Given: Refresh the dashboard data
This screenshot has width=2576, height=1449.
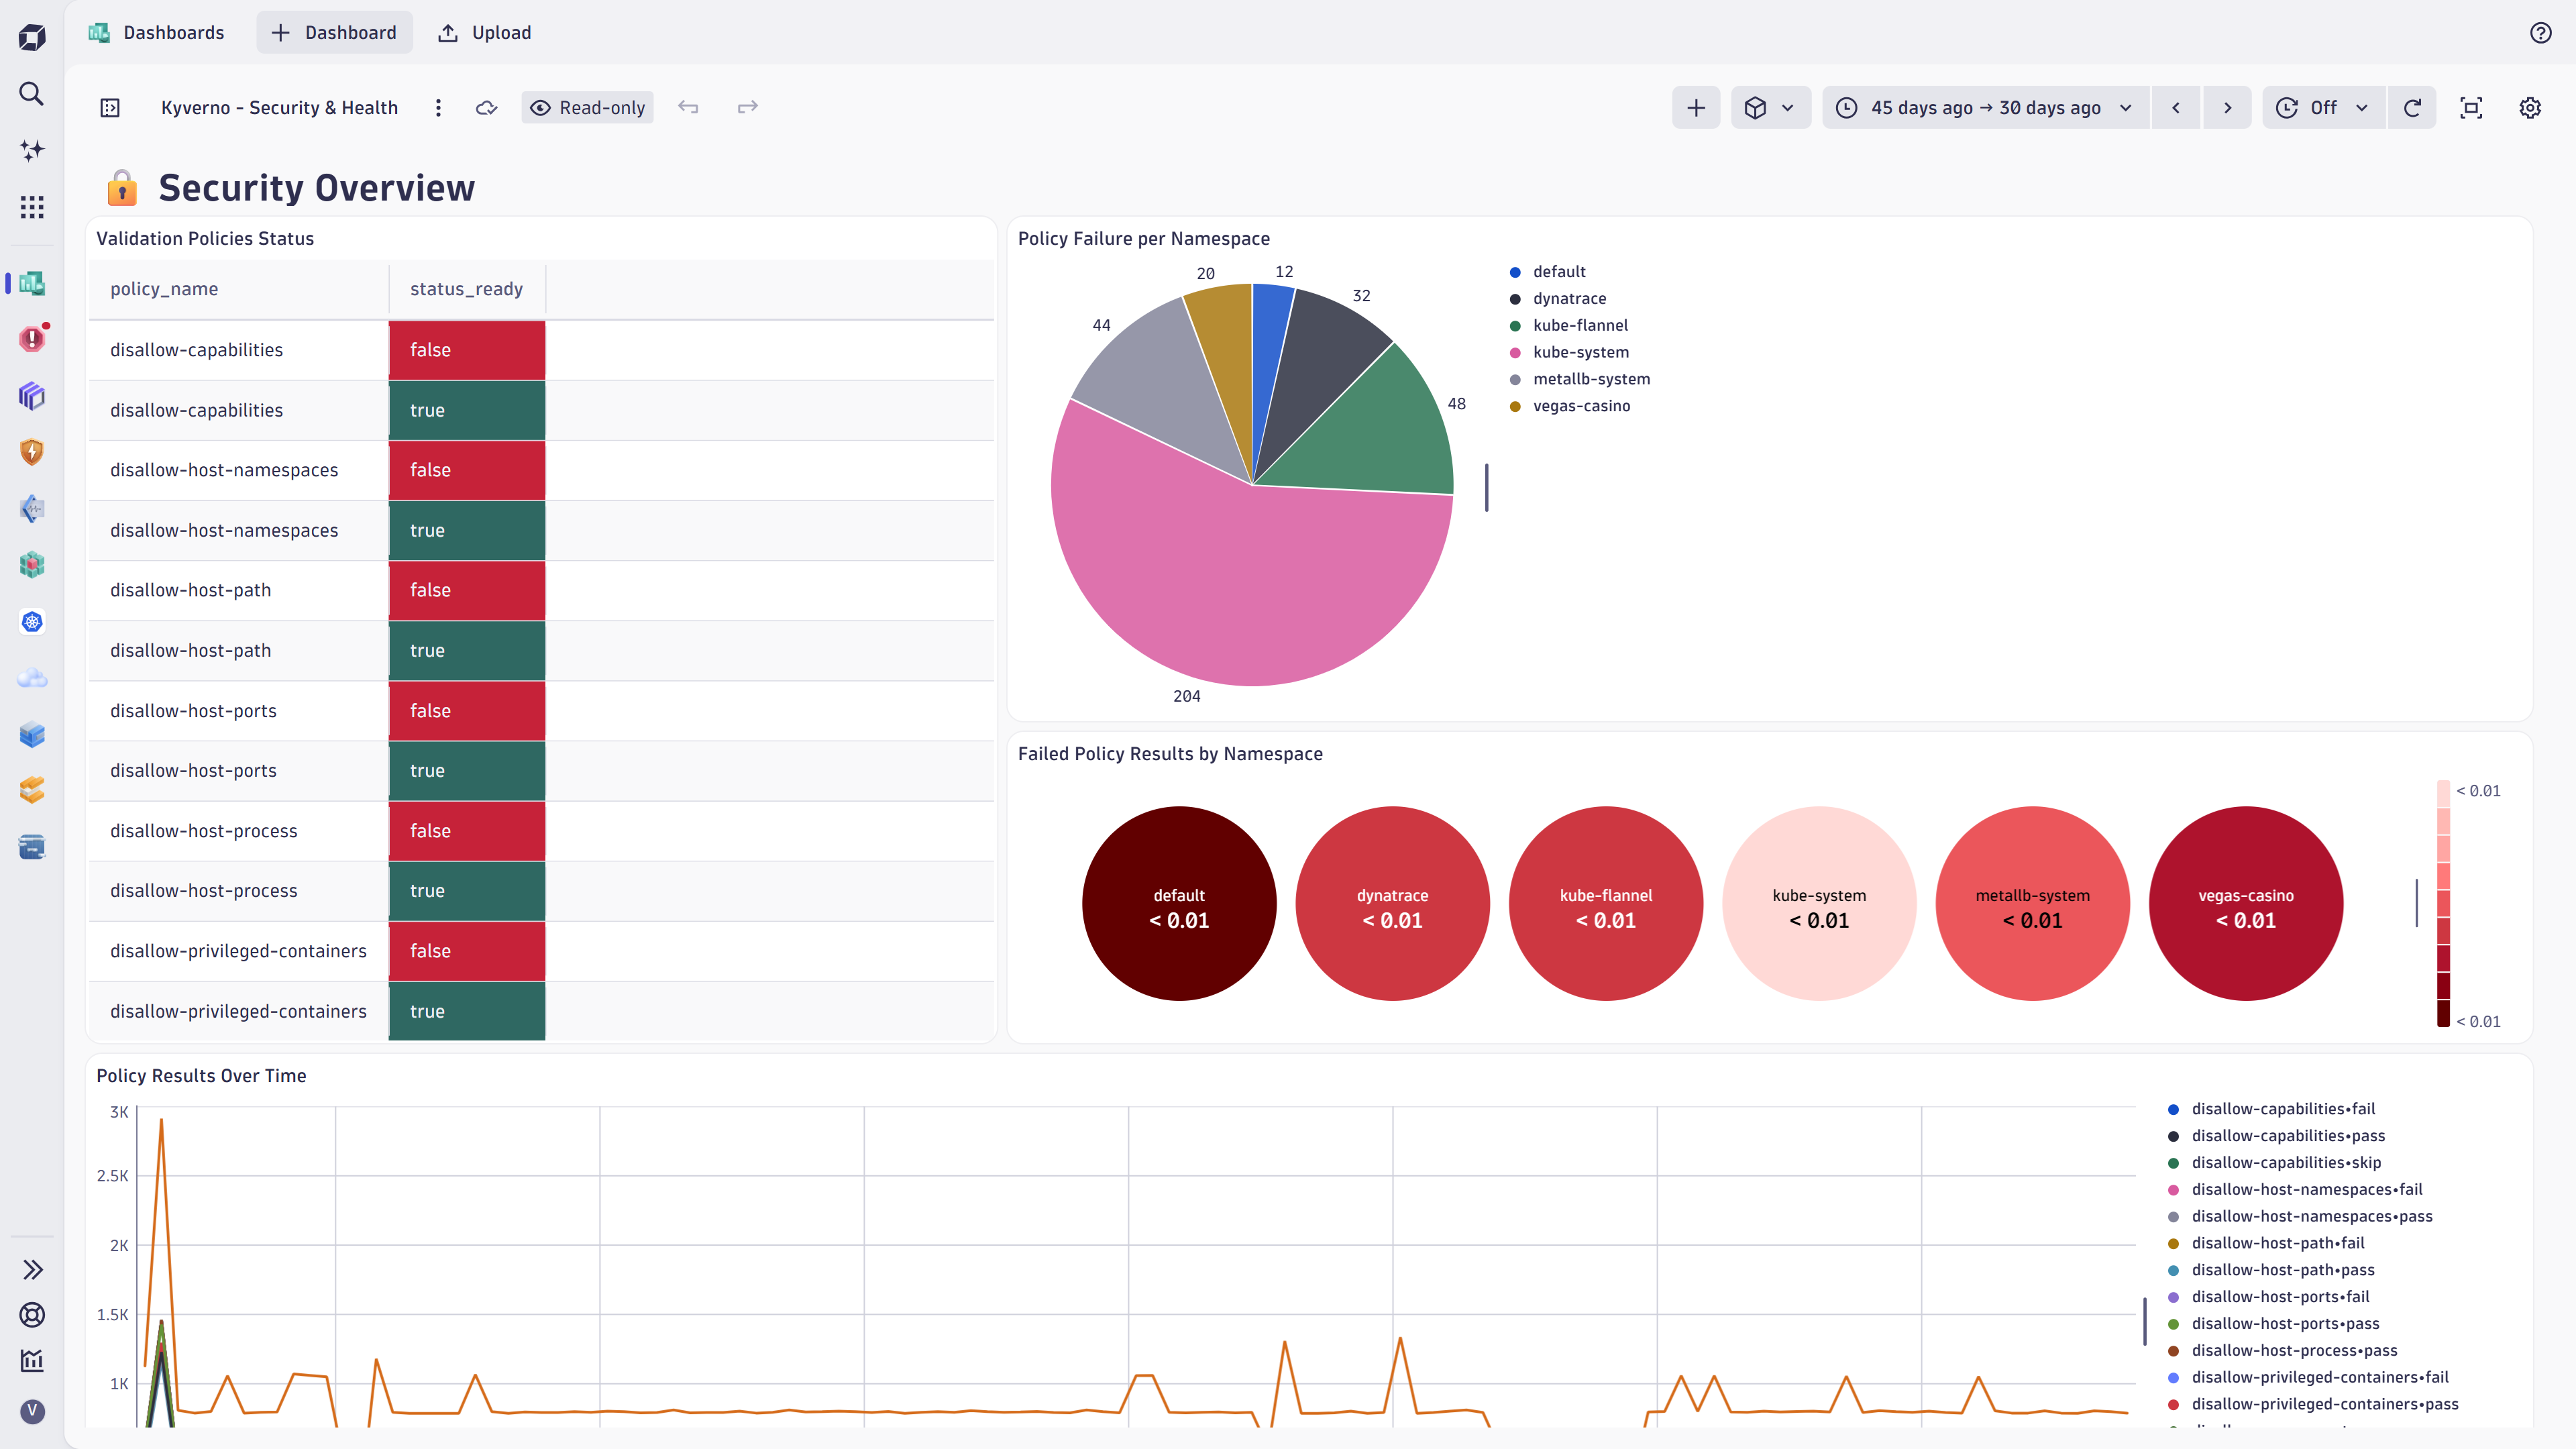Looking at the screenshot, I should [x=2412, y=108].
